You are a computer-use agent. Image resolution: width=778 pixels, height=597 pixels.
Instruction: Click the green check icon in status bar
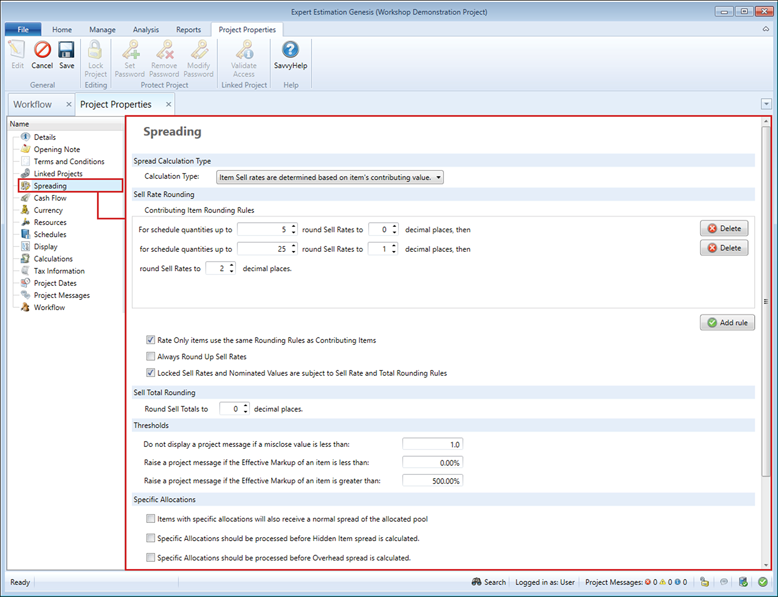763,582
